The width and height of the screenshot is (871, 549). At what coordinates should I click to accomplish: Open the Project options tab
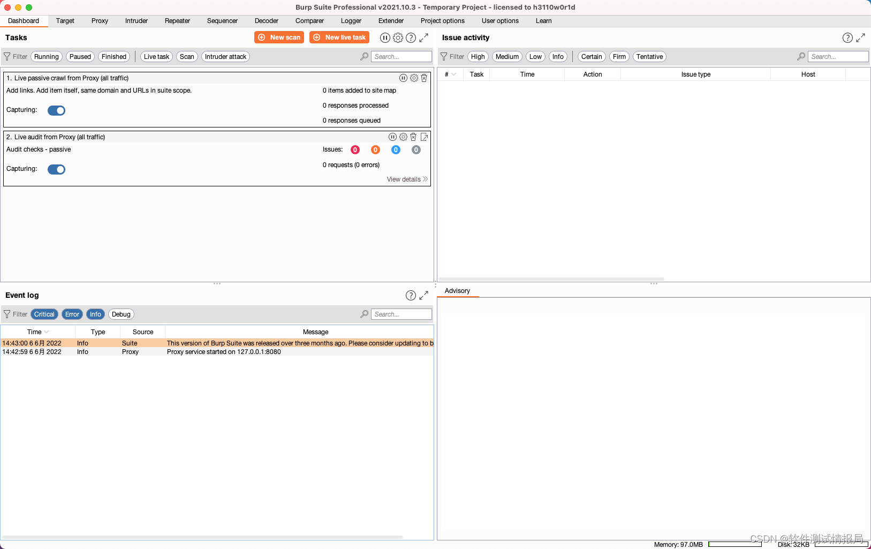tap(443, 21)
